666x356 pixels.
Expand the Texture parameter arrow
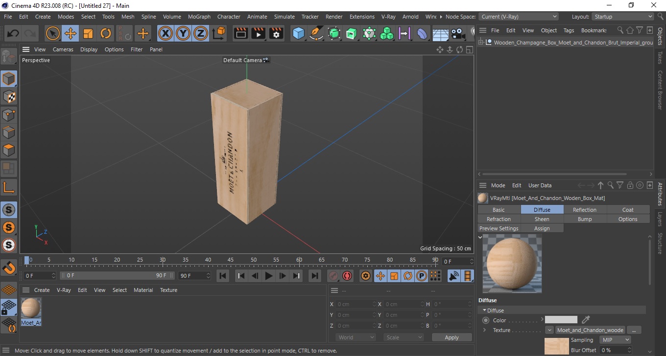click(x=484, y=330)
